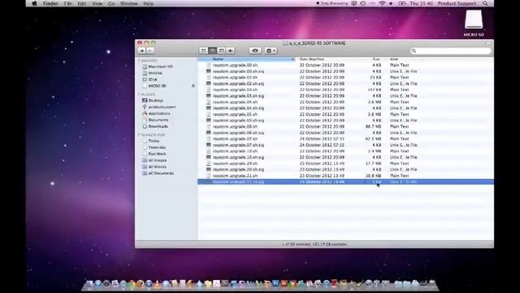This screenshot has height=293, width=520.
Task: Open the File menu
Action: point(68,3)
